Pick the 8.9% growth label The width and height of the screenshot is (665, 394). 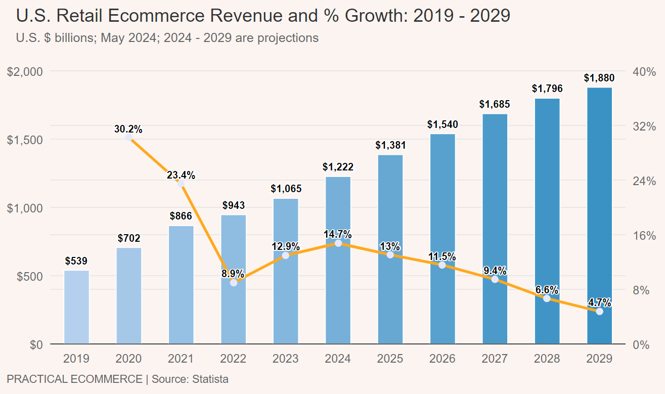[233, 274]
